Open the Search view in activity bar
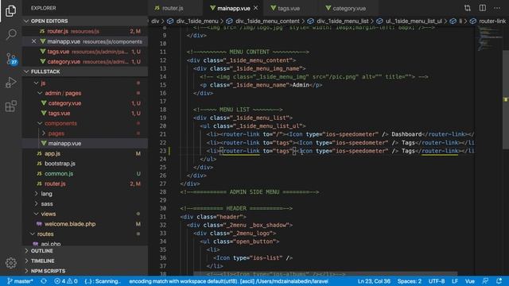Viewport: 509px width, 286px height. (x=10, y=34)
